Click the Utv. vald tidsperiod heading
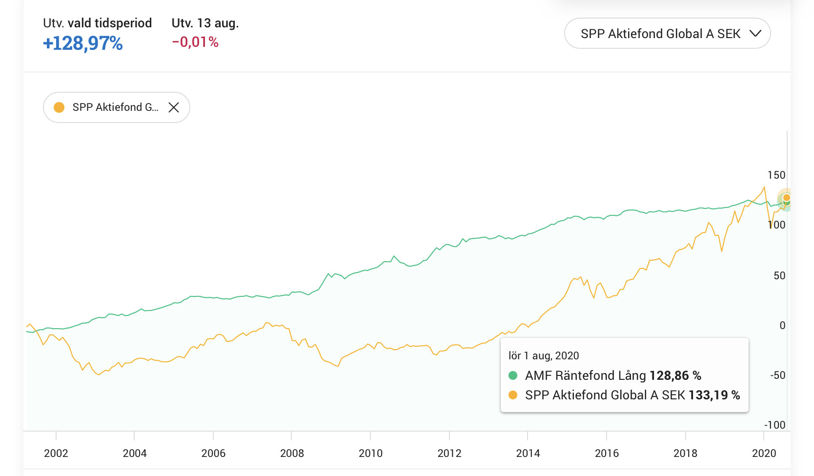The height and width of the screenshot is (476, 814). [97, 23]
